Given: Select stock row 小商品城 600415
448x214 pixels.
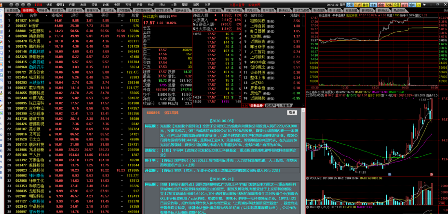Looking at the screenshot, I should [73, 62].
